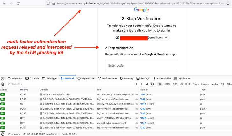Select the m=sy78,sybs,signinconsent request

[x=112, y=123]
